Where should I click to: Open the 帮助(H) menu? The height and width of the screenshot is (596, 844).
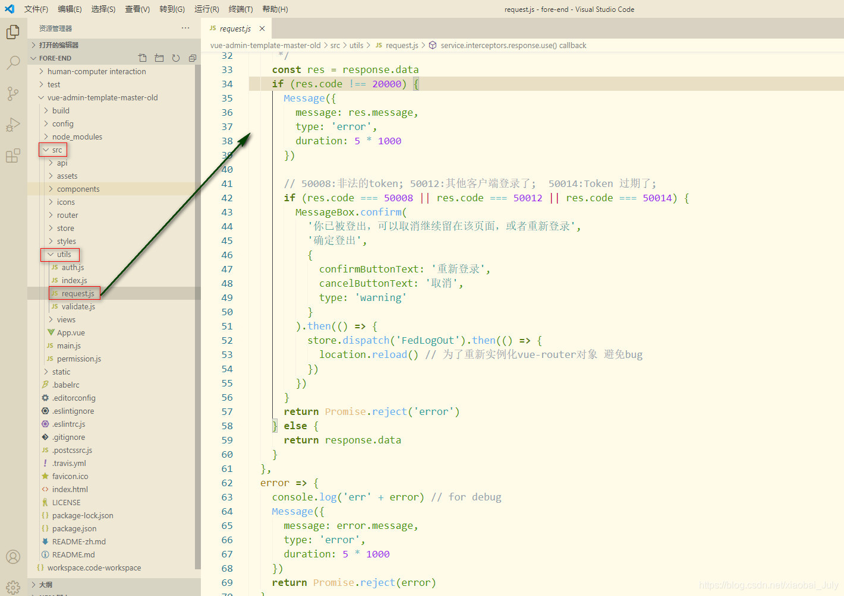[275, 9]
